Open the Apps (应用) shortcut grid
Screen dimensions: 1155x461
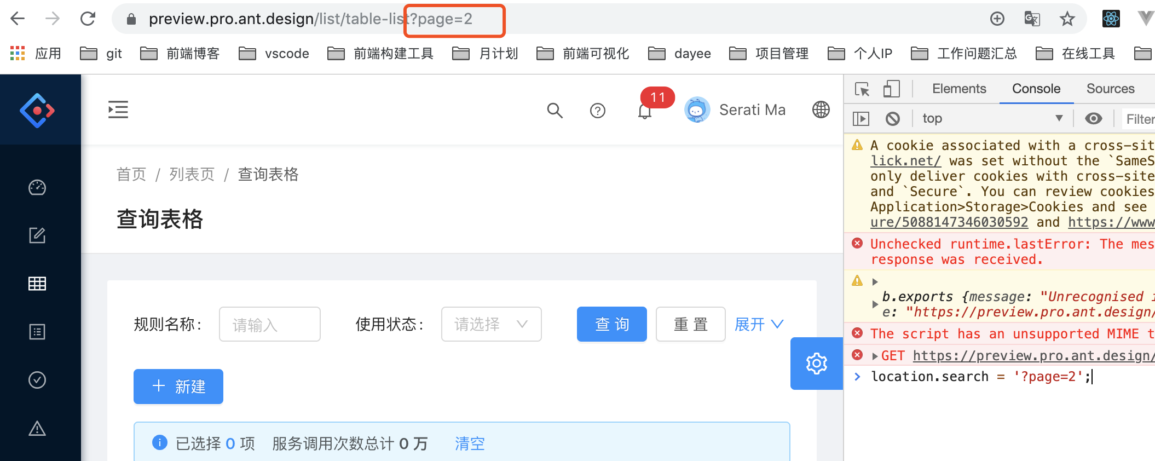pos(18,53)
